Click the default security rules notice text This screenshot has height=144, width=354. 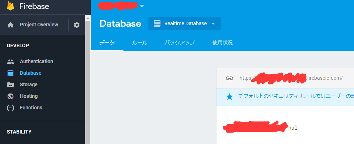(296, 96)
